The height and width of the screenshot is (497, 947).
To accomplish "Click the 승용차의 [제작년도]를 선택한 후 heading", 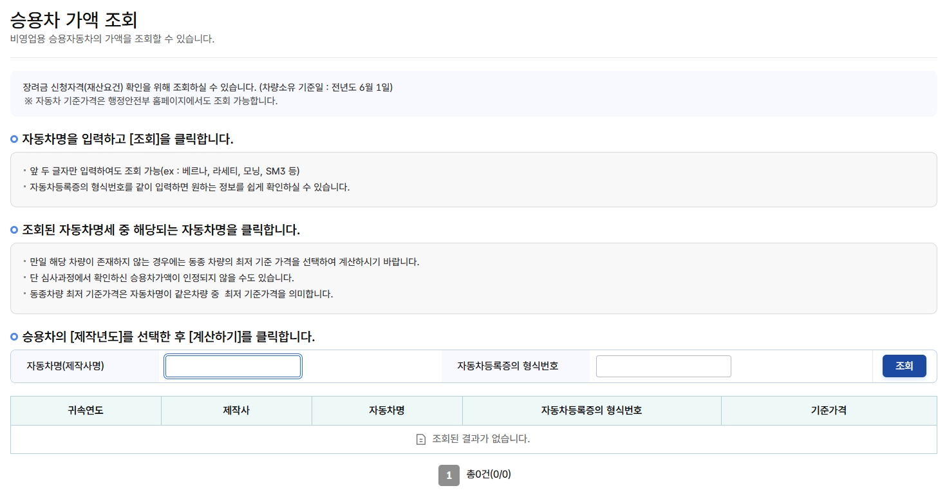I will pyautogui.click(x=168, y=337).
